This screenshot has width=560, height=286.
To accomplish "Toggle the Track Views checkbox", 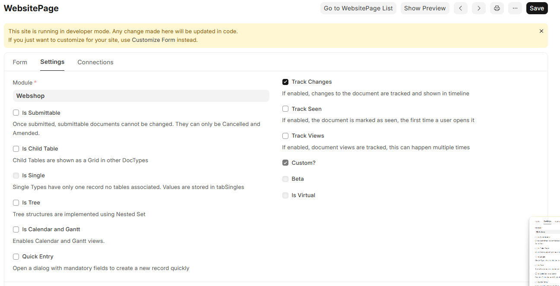I will coord(285,136).
